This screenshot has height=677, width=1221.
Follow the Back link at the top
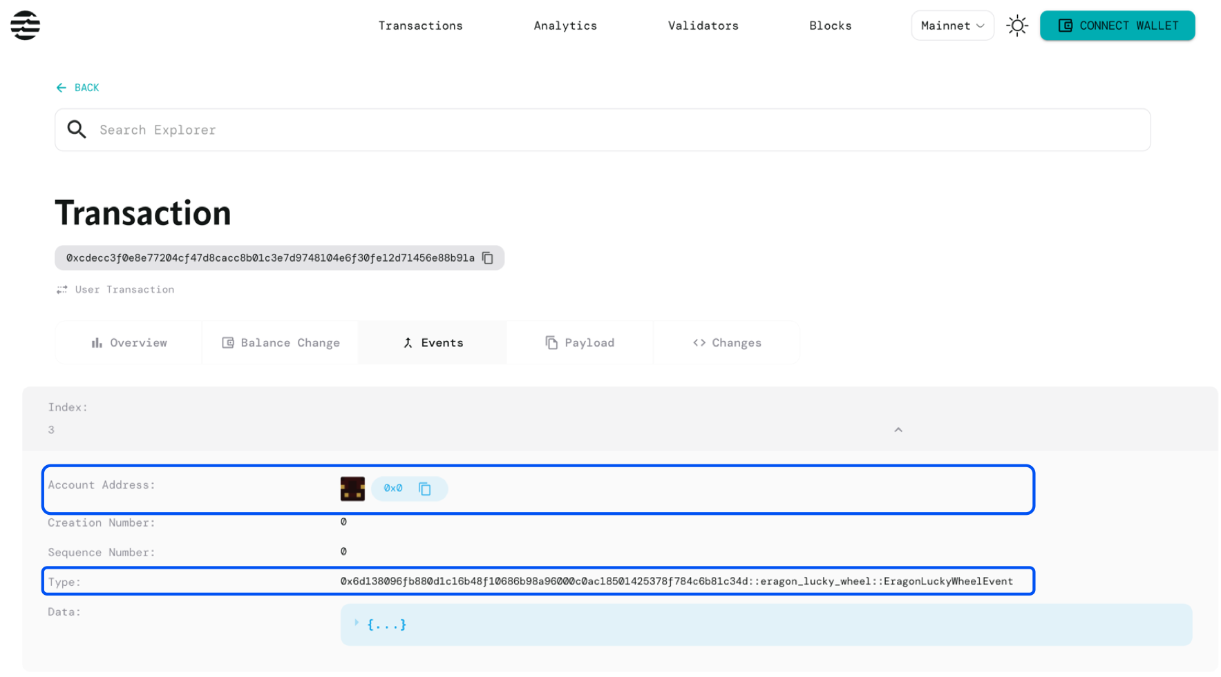coord(77,88)
